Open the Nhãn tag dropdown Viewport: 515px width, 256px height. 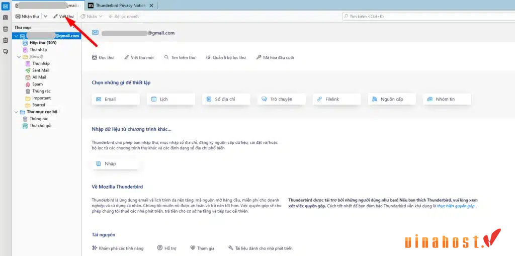pyautogui.click(x=92, y=17)
